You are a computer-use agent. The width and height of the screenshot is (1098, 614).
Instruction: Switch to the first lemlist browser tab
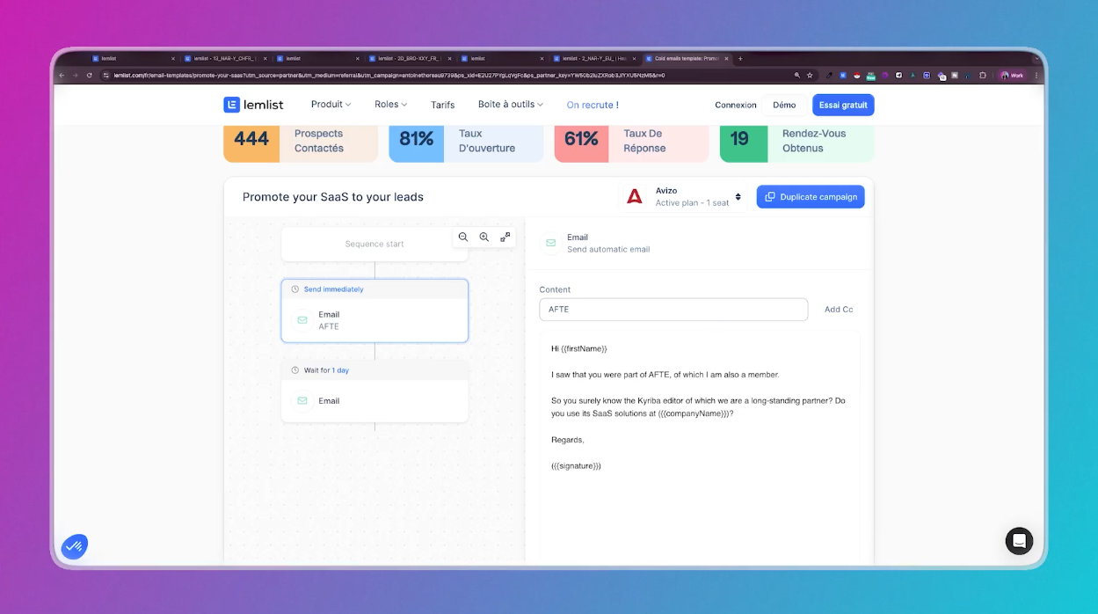click(132, 59)
